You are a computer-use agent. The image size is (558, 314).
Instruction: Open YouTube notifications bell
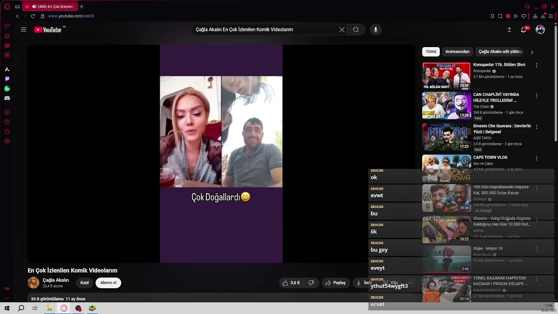coord(524,30)
